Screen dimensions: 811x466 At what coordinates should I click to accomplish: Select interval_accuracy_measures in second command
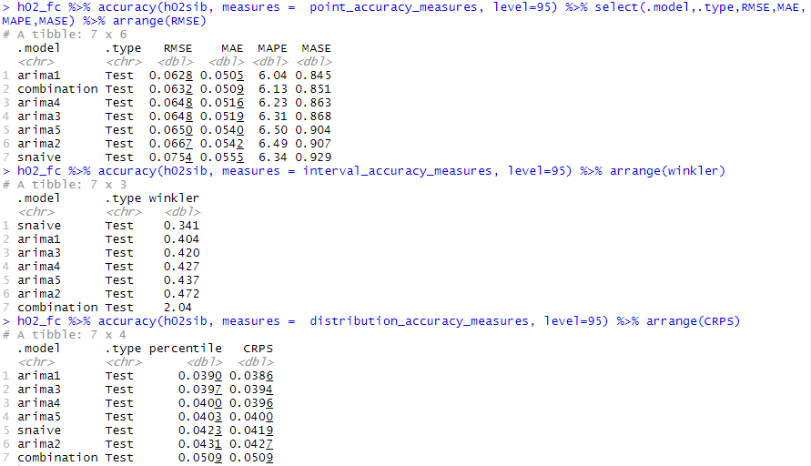pos(397,171)
